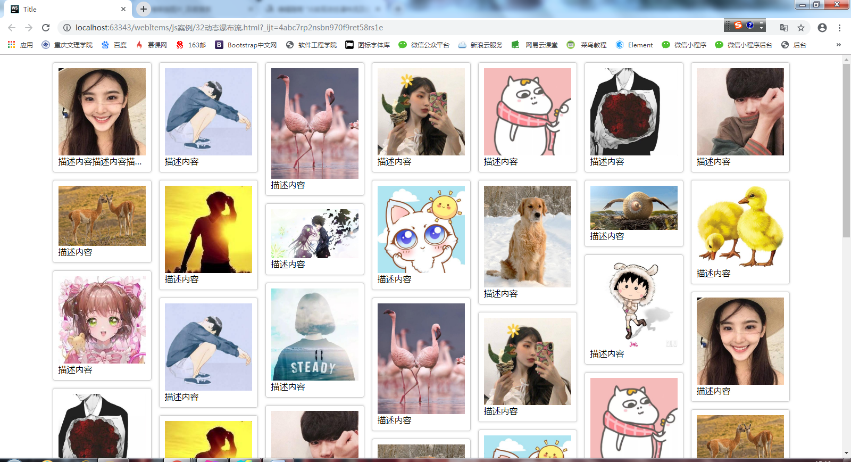Bookmark this page with the star
Screen dimensions: 851x462
tap(801, 28)
